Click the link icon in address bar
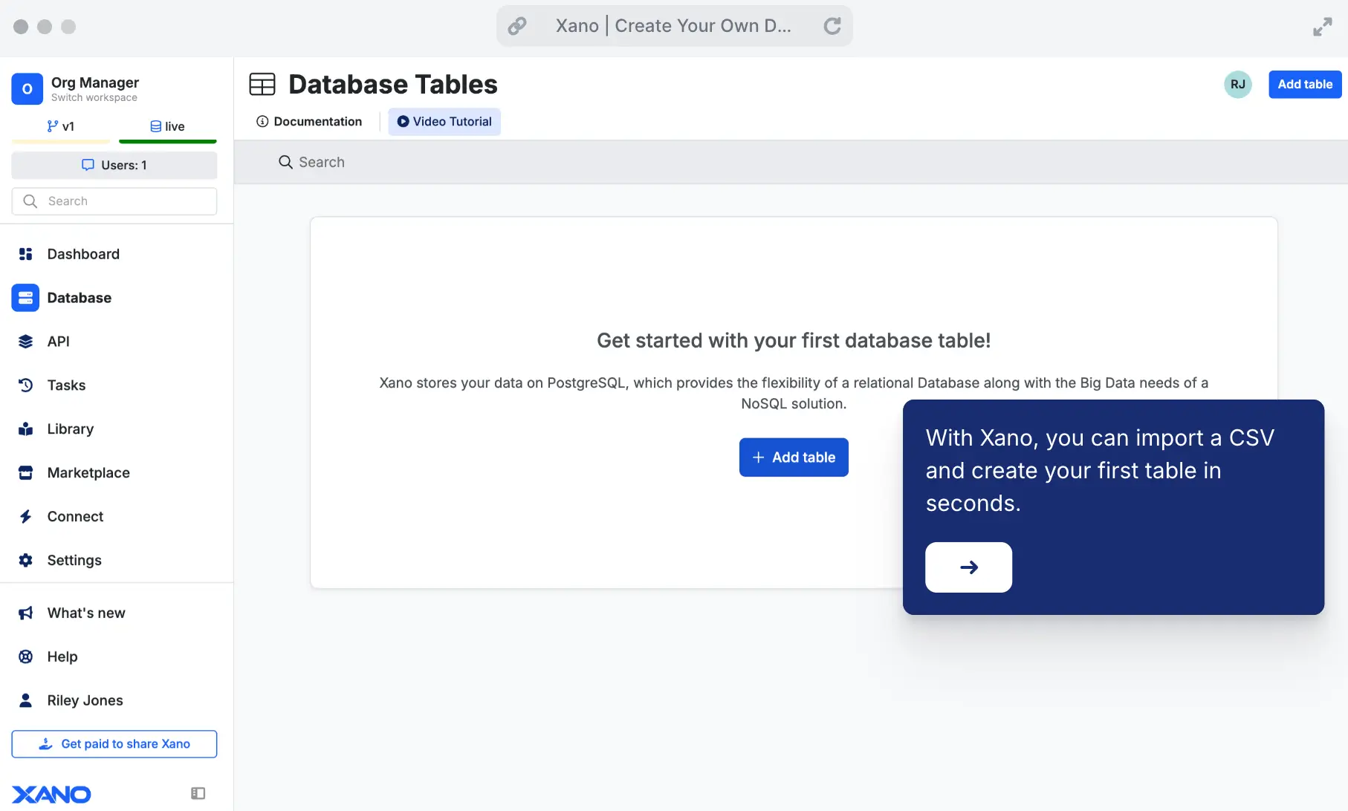This screenshot has height=811, width=1348. (517, 26)
